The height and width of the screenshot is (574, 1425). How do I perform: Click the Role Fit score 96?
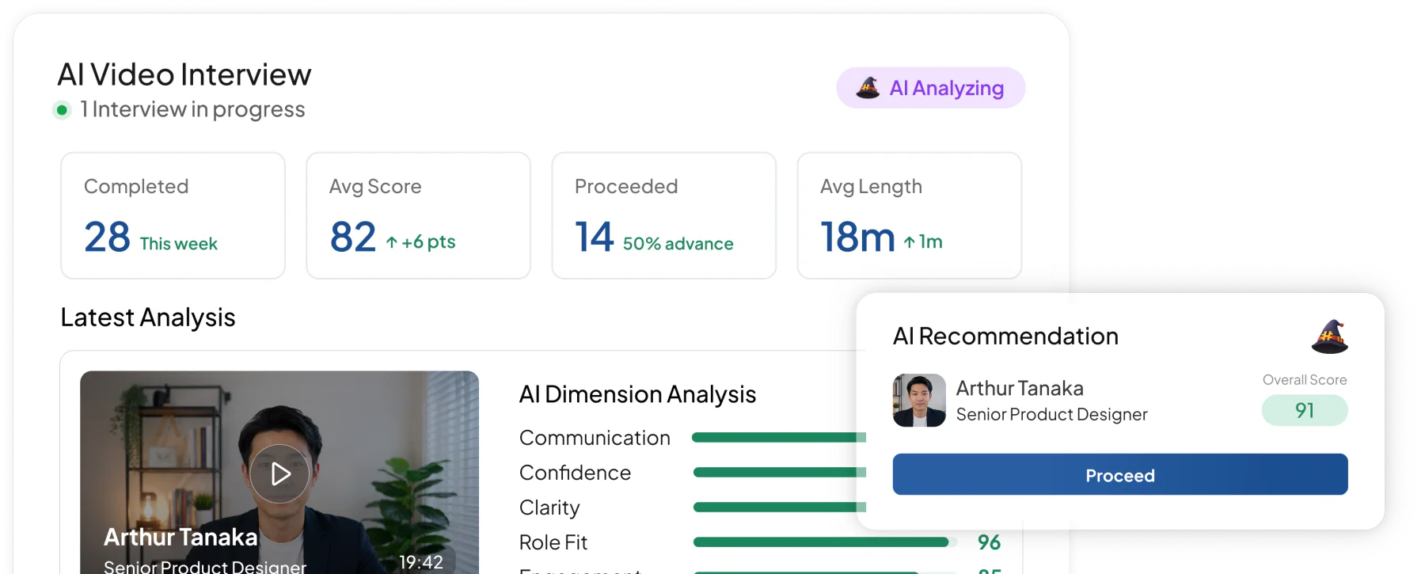pos(989,542)
